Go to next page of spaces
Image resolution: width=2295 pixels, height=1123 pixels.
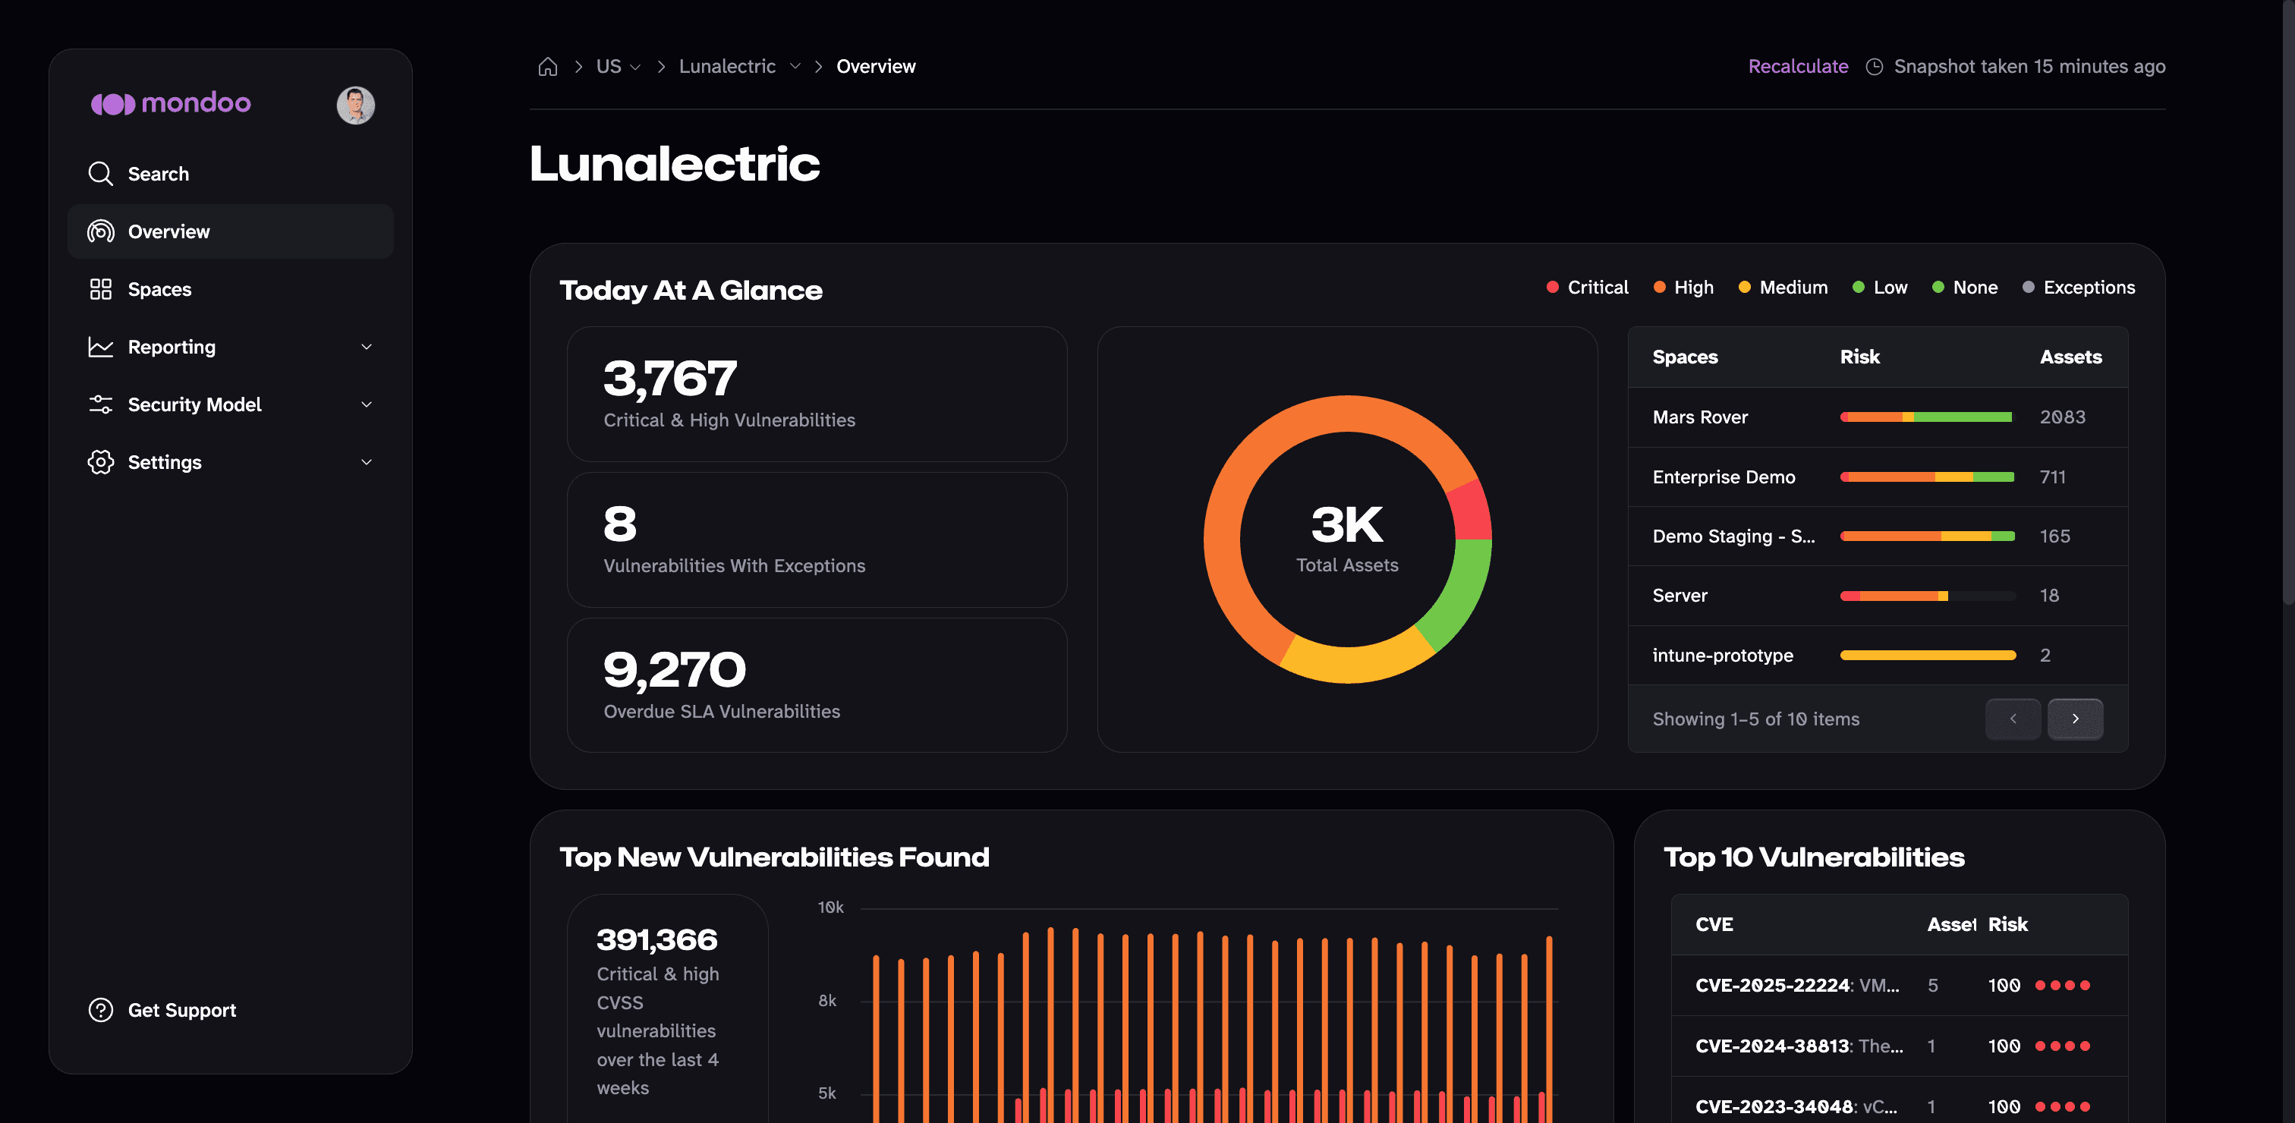click(x=2075, y=719)
